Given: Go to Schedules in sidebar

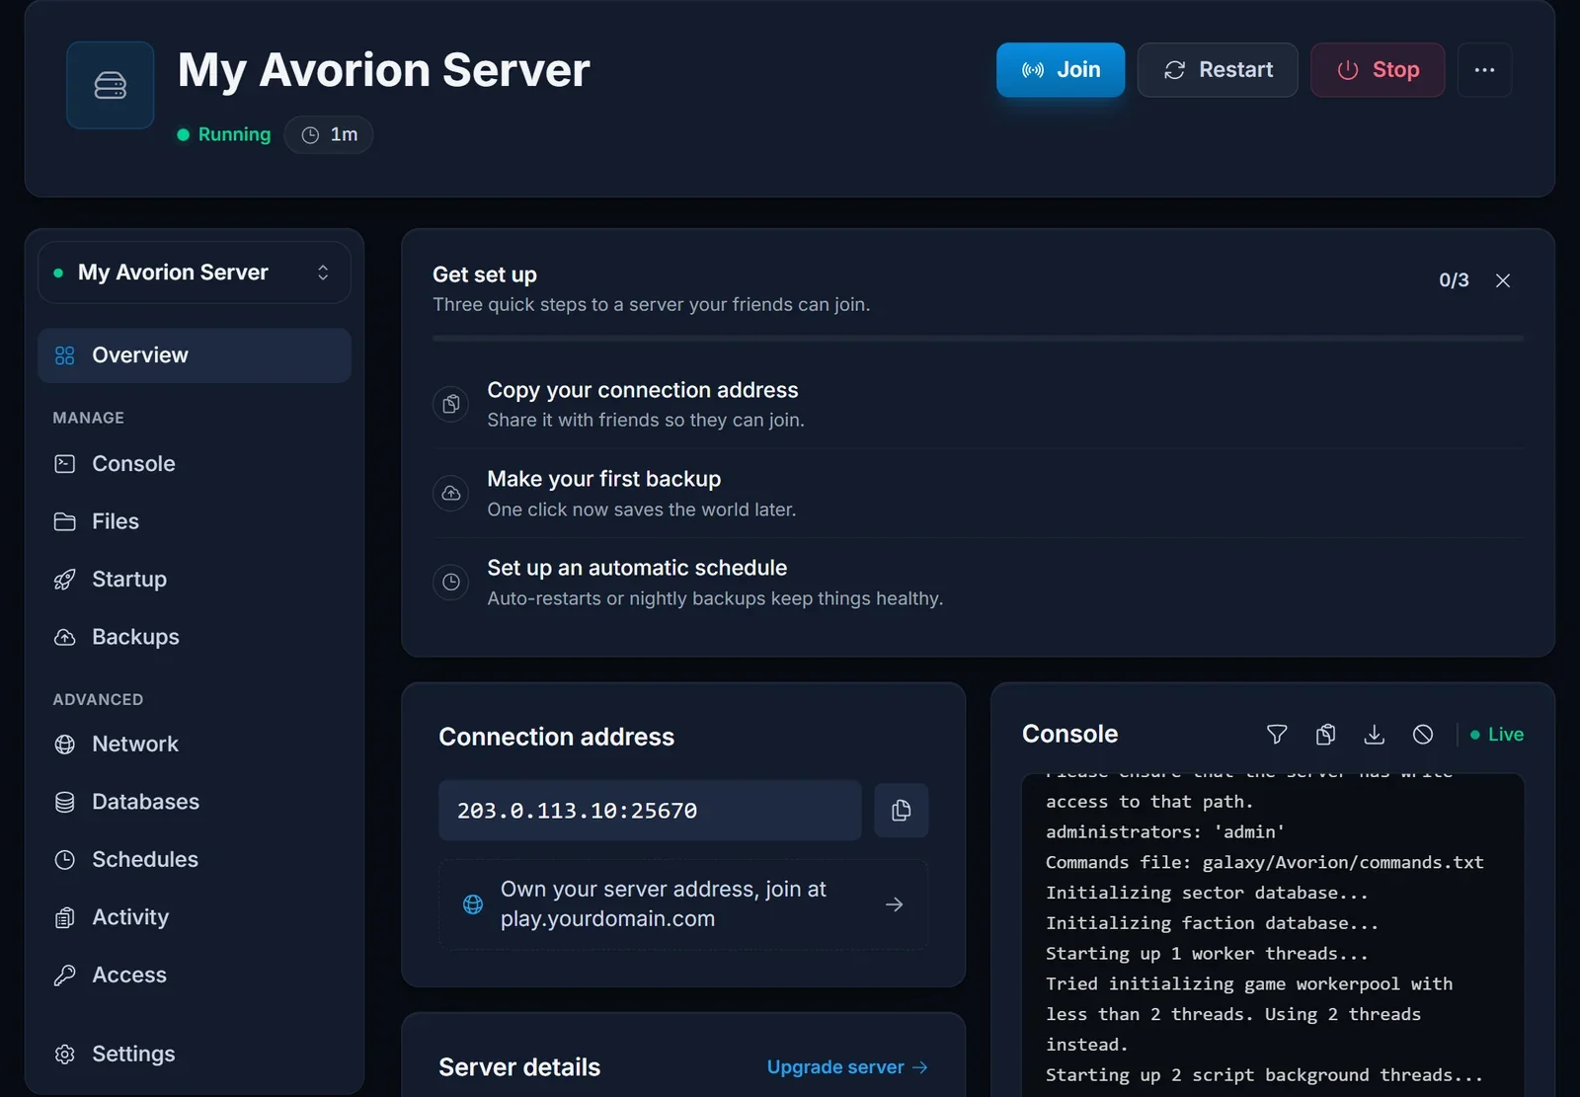Looking at the screenshot, I should 195,860.
